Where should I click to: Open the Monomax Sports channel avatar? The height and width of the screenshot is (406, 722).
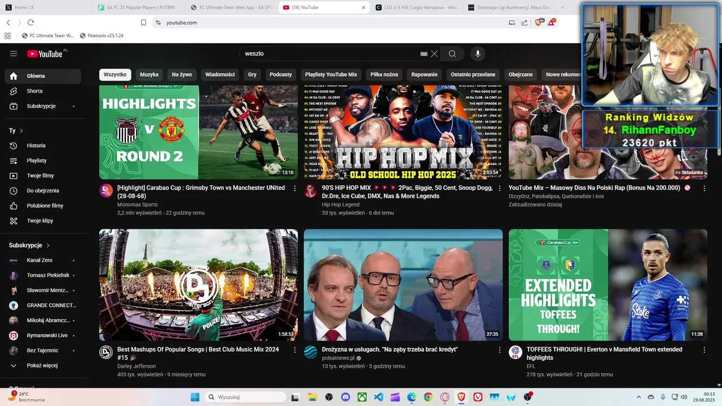coord(106,191)
